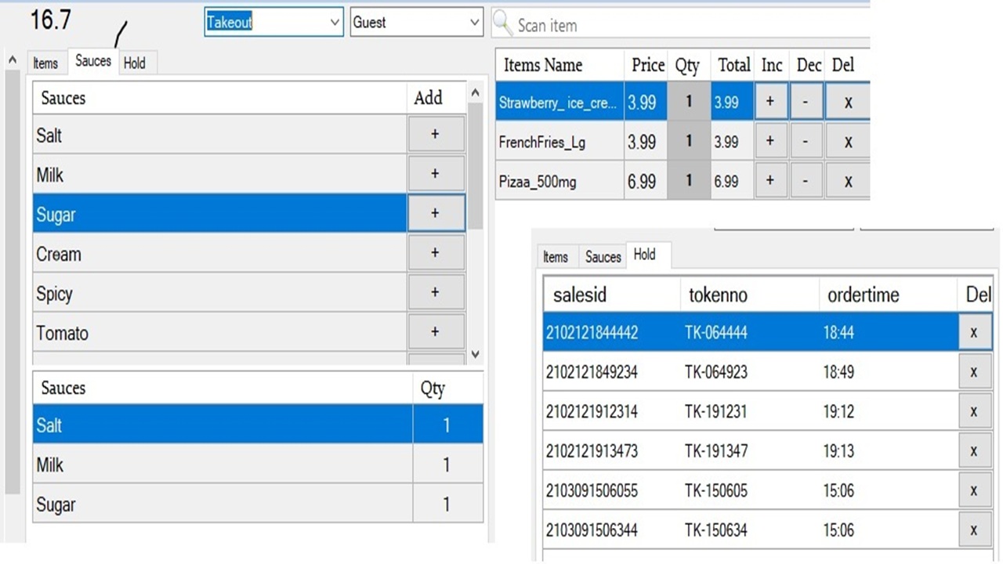This screenshot has height=564, width=1003.
Task: Open the Hold tab in left panel
Action: pyautogui.click(x=135, y=63)
